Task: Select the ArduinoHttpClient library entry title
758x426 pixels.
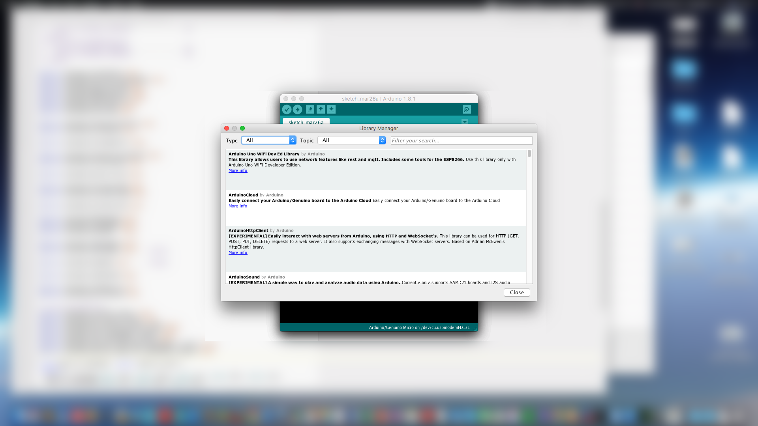Action: click(x=248, y=230)
